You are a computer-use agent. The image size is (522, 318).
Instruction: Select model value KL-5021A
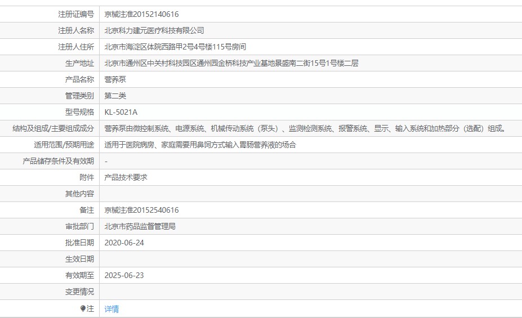coord(121,112)
